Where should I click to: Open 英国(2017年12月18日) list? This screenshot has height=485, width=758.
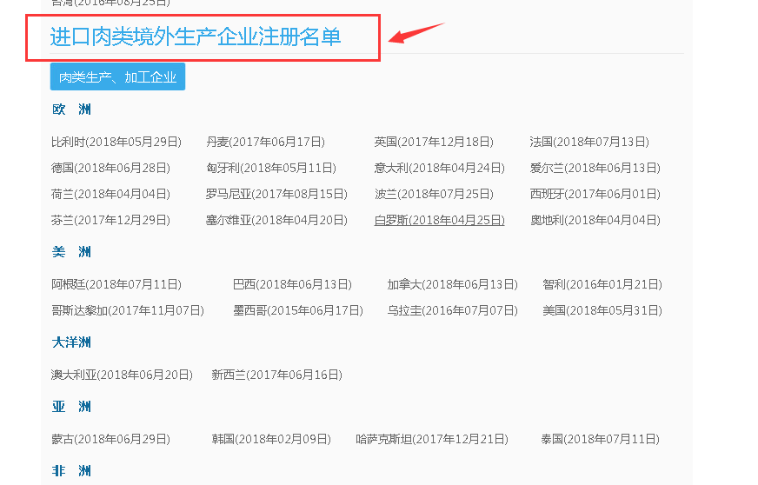point(434,142)
